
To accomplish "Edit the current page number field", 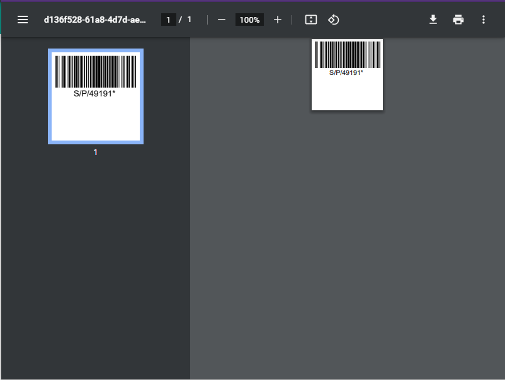I will [169, 20].
